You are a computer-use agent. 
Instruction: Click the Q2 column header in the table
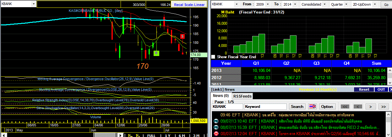[x=286, y=63]
